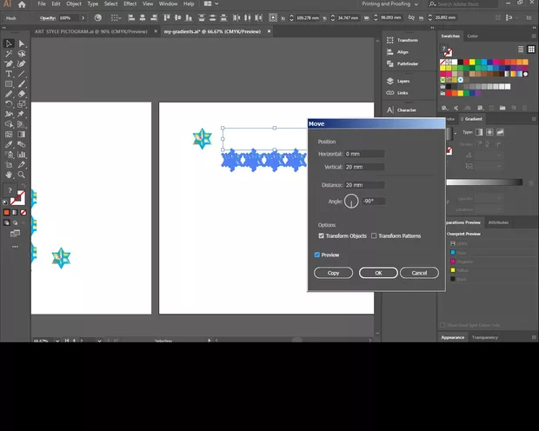539x431 pixels.
Task: Click the OK button
Action: 378,273
